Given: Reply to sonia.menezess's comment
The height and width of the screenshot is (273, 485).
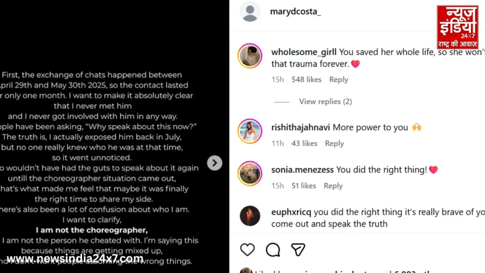Looking at the screenshot, I should tap(333, 186).
